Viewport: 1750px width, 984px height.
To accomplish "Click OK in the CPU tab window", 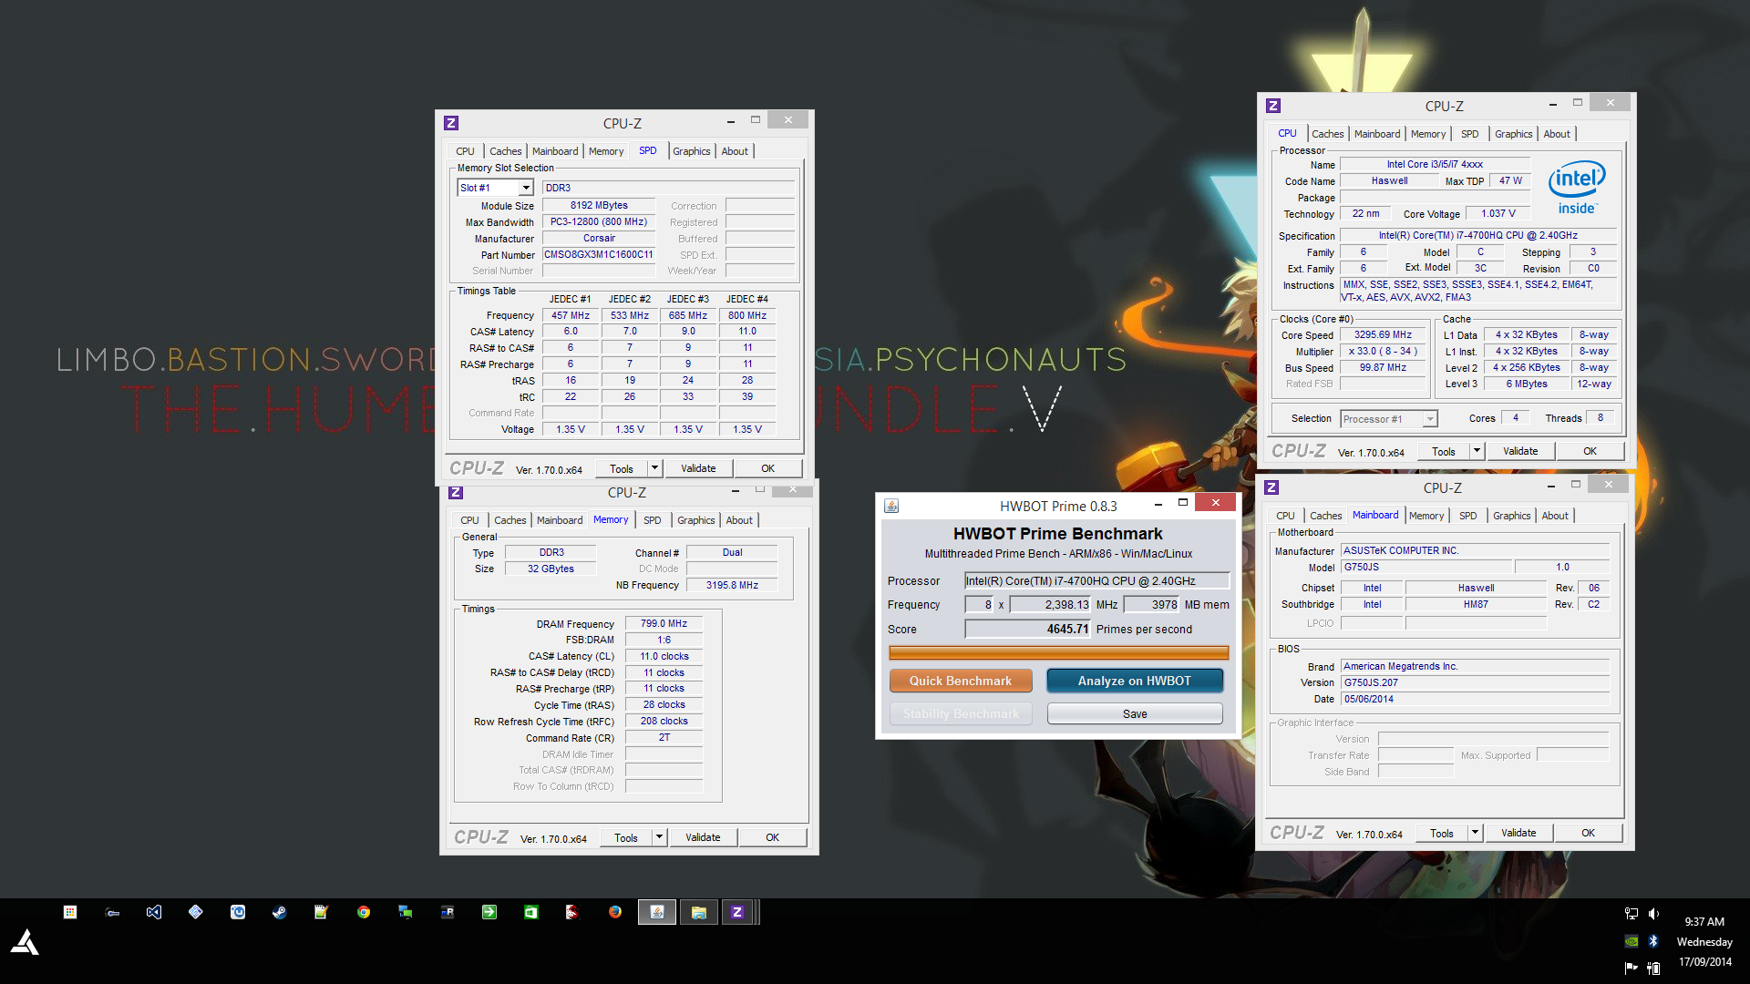I will tap(1590, 451).
